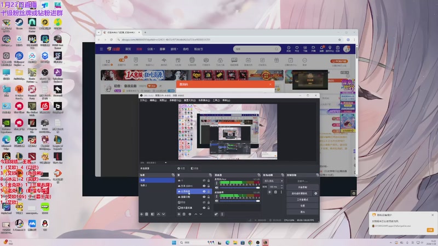Open the transition type dropdown
This screenshot has width=438, height=246.
coord(274,181)
